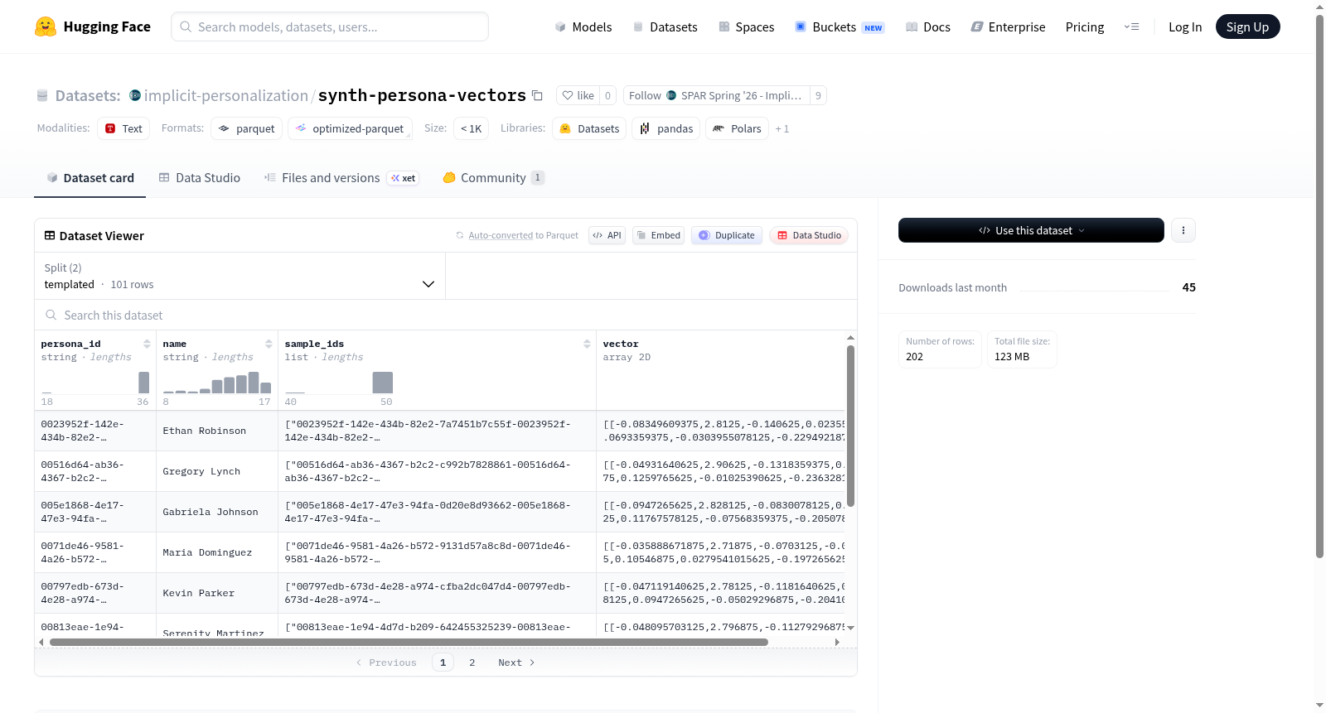
Task: Click Next page link
Action: pos(516,662)
